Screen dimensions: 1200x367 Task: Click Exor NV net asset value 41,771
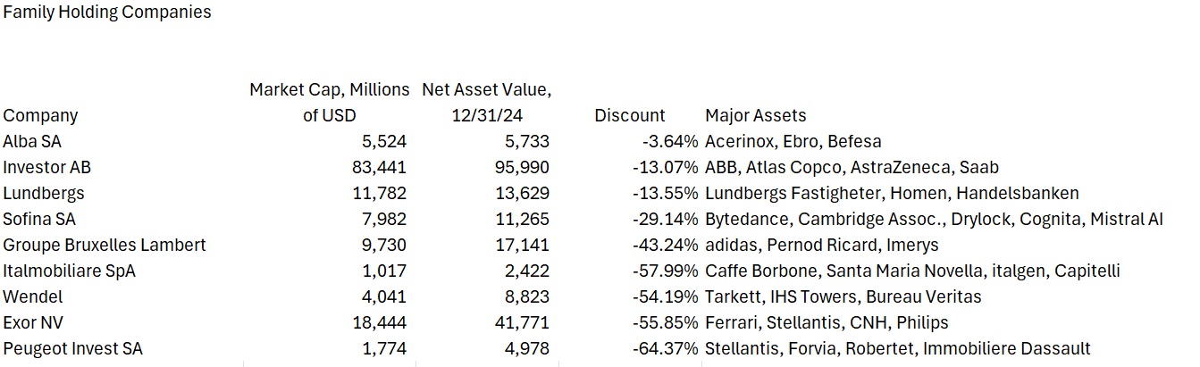point(522,322)
